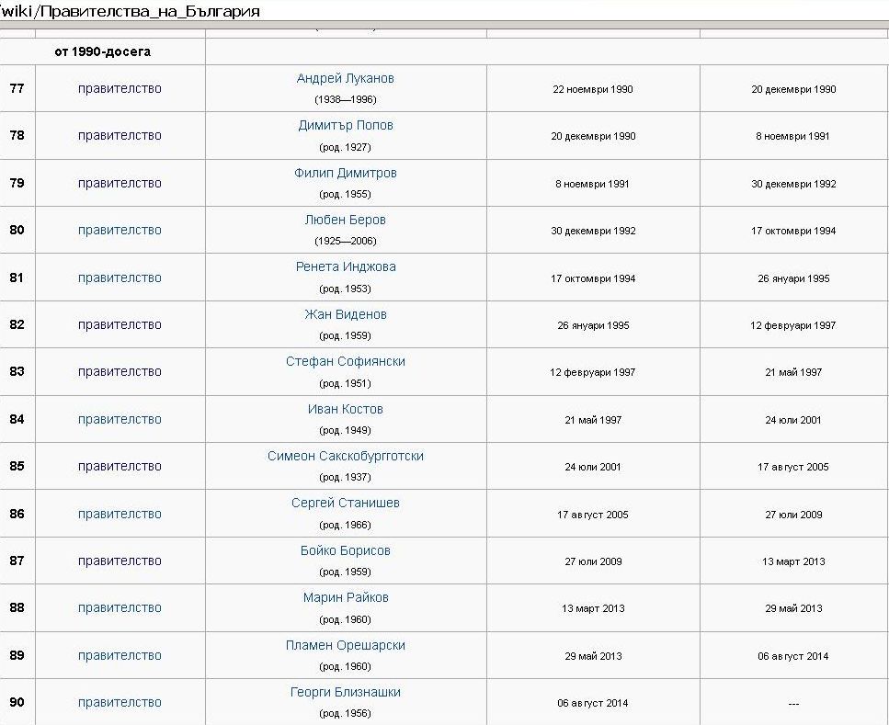Click row number 88
Viewport: 889px width, 725px height.
pos(17,607)
